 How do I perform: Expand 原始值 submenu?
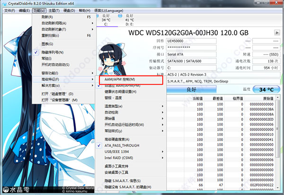click(x=131, y=119)
